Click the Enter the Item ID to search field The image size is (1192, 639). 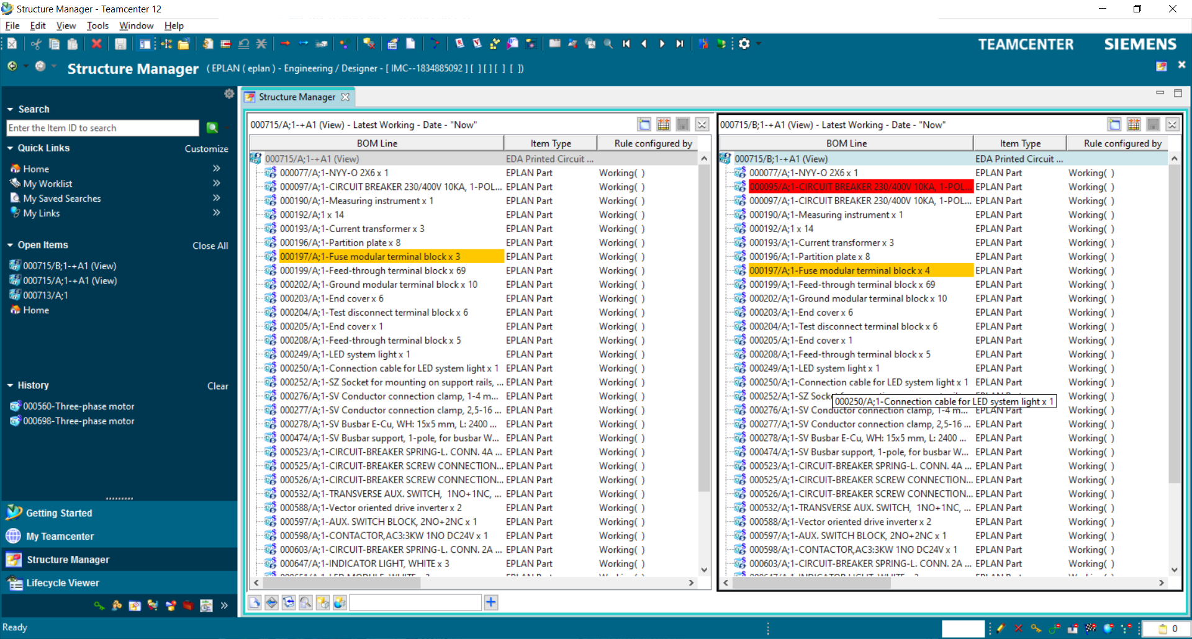pyautogui.click(x=103, y=128)
